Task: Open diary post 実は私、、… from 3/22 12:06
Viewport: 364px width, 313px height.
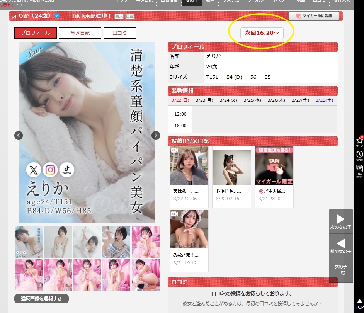Action: click(x=189, y=177)
